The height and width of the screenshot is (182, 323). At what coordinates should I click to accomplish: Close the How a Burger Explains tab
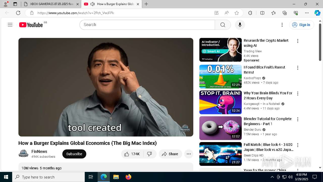point(138,4)
